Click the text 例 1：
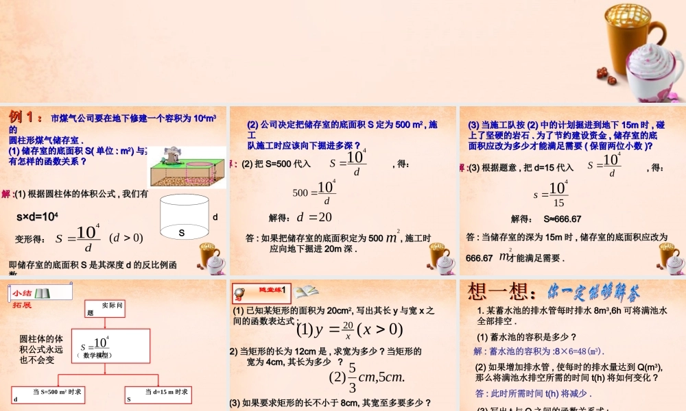 coord(25,116)
